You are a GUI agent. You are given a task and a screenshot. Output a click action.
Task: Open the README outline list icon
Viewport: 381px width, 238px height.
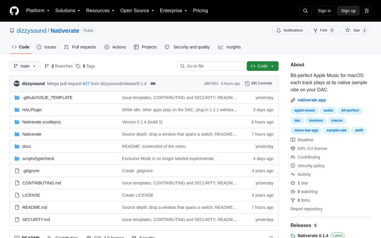click(x=271, y=237)
